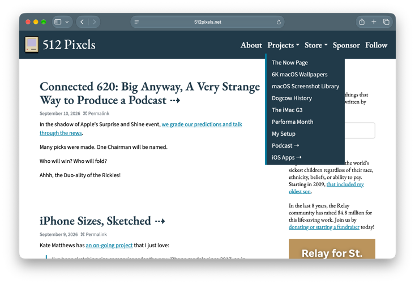This screenshot has height=284, width=415.
Task: Collapse the Projects dropdown menu
Action: (283, 45)
